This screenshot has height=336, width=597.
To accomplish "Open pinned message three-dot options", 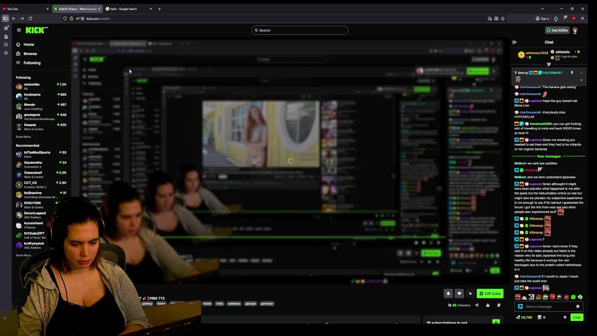I will (x=581, y=73).
